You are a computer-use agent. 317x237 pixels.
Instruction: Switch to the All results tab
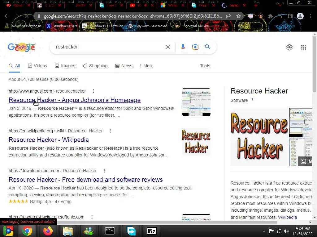click(x=14, y=66)
